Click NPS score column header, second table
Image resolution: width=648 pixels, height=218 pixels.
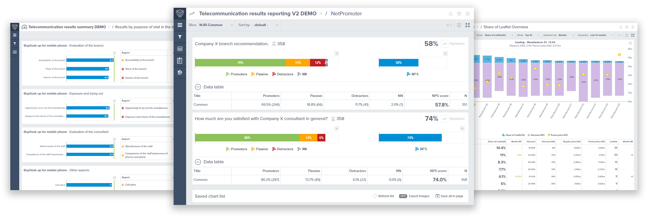(x=438, y=171)
